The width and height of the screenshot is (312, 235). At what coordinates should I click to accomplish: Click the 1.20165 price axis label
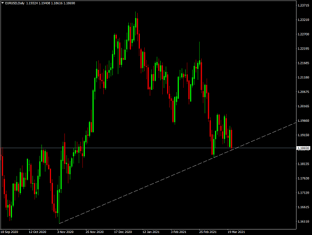tap(304, 106)
